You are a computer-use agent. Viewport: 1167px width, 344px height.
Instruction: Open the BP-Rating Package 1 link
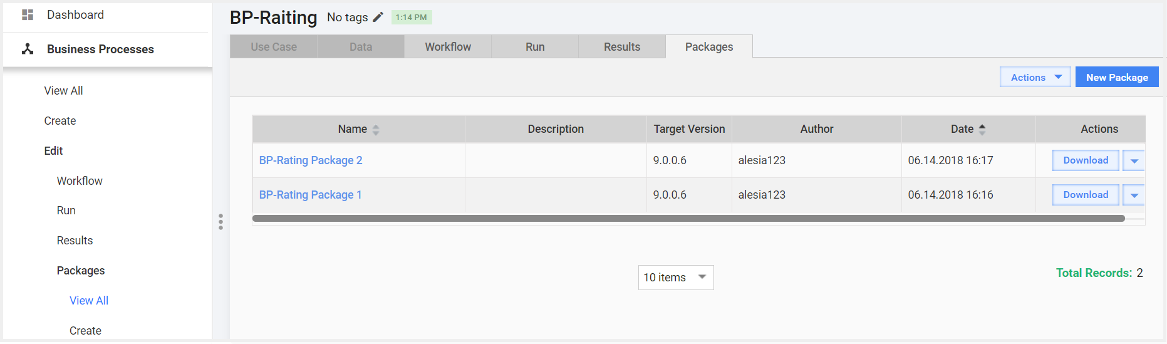point(310,195)
